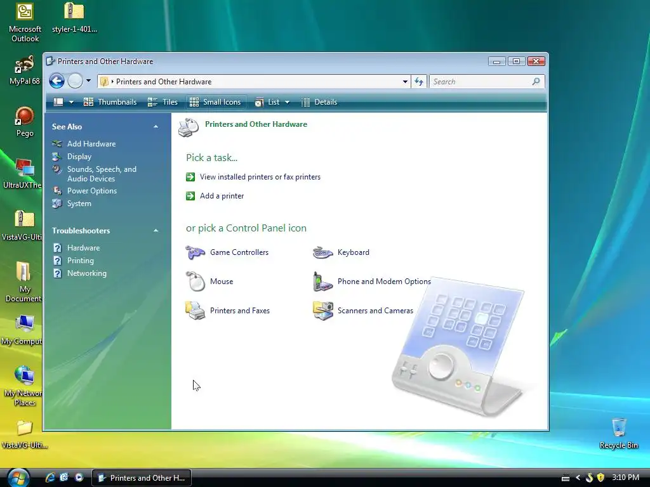650x487 pixels.
Task: Click the Add a printer task link
Action: pyautogui.click(x=222, y=196)
